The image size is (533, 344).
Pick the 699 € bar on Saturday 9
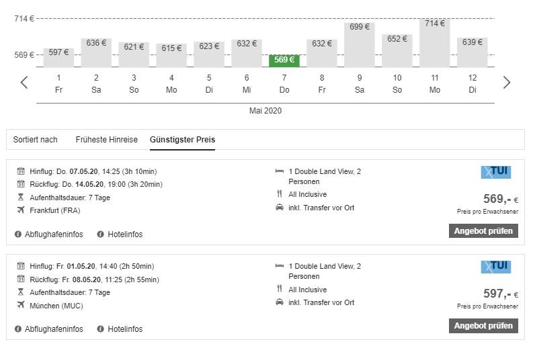[x=360, y=44]
